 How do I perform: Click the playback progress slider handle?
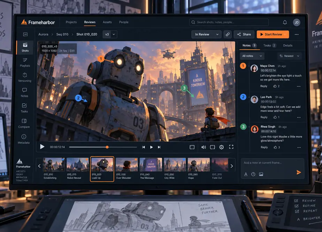(107, 147)
